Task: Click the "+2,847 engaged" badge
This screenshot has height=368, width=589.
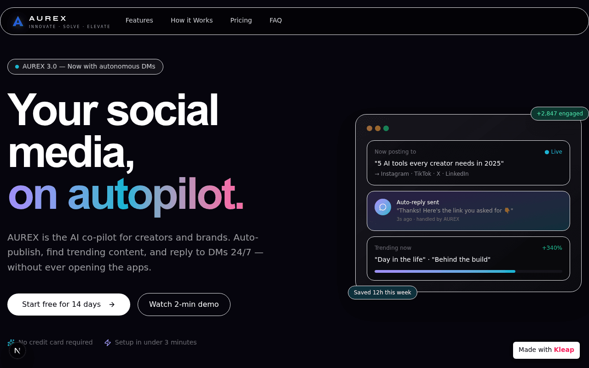Action: [x=560, y=114]
